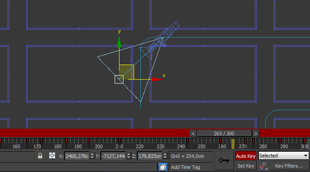Image resolution: width=310 pixels, height=172 pixels.
Task: Select the yellow XY plane handle of gizmo
Action: (x=127, y=72)
